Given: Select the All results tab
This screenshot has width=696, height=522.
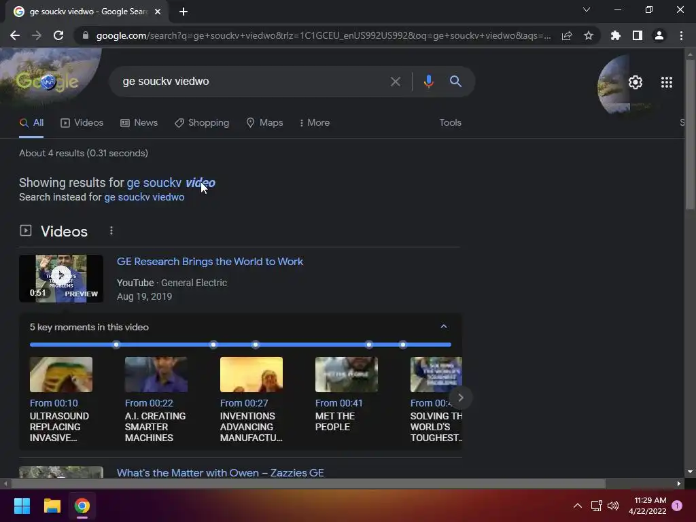Looking at the screenshot, I should click(31, 122).
